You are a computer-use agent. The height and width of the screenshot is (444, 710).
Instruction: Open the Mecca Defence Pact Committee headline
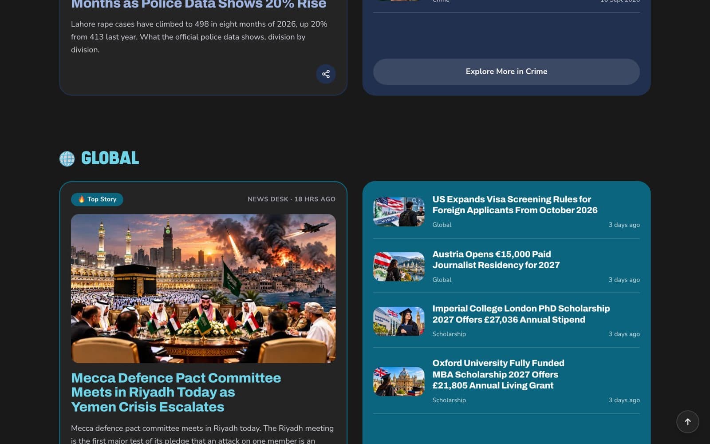pyautogui.click(x=176, y=392)
